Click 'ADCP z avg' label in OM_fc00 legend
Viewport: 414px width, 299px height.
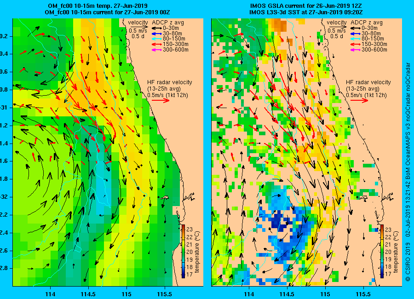(x=168, y=23)
